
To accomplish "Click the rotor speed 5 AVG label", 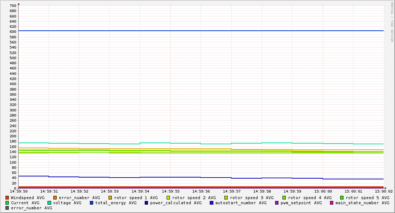I will tap(367, 198).
